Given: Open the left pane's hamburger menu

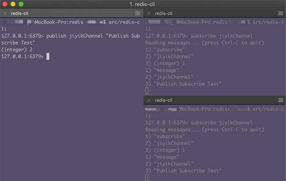Looking at the screenshot, I should [x=138, y=13].
